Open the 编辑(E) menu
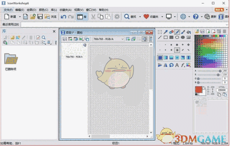The width and height of the screenshot is (230, 146). coord(20,10)
